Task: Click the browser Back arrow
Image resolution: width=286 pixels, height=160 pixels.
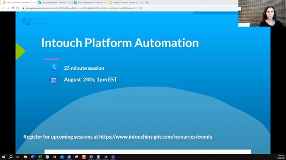Action: [3, 8]
